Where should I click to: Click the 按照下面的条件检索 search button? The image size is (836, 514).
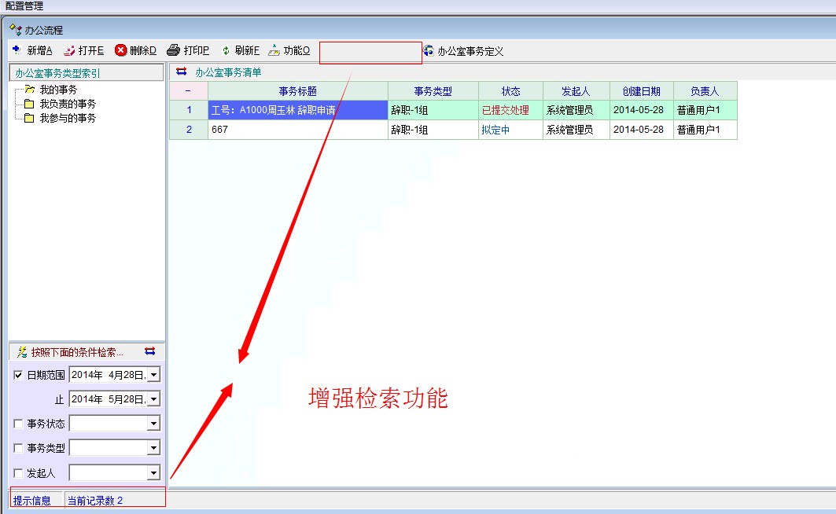click(76, 351)
